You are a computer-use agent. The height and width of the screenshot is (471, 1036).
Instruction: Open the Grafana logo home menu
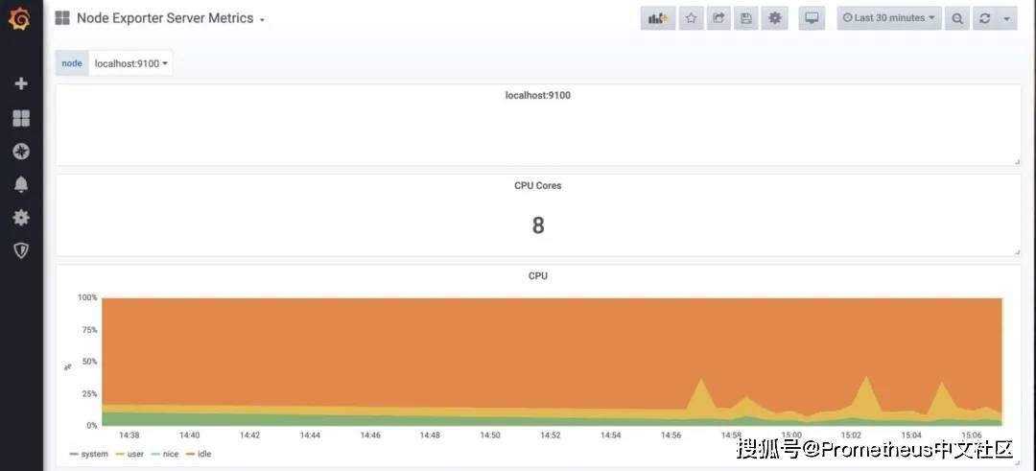tap(20, 19)
